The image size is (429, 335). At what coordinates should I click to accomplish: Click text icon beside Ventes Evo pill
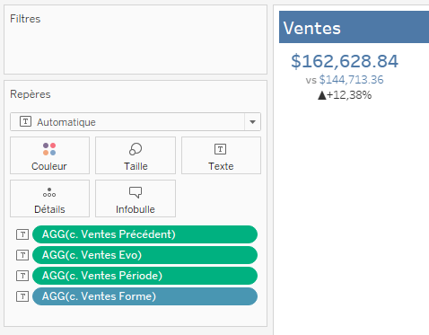22,255
